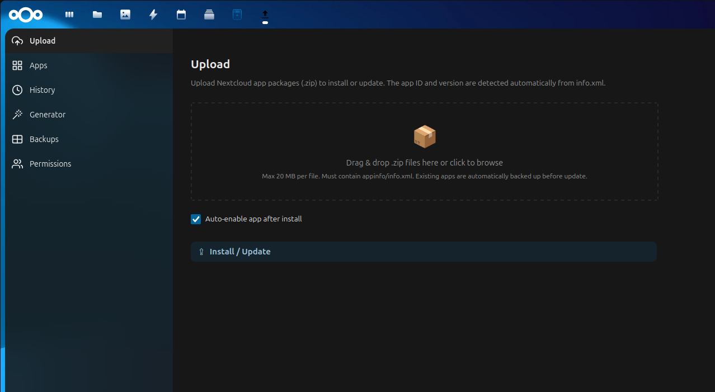Click the Nextcloud logo
The width and height of the screenshot is (715, 392).
coord(26,15)
